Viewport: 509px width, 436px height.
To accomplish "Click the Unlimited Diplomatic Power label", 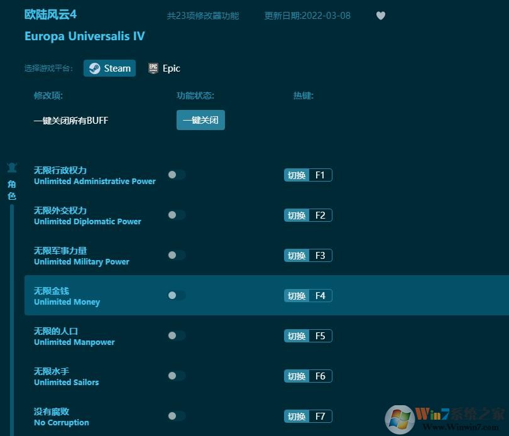I will pyautogui.click(x=87, y=221).
